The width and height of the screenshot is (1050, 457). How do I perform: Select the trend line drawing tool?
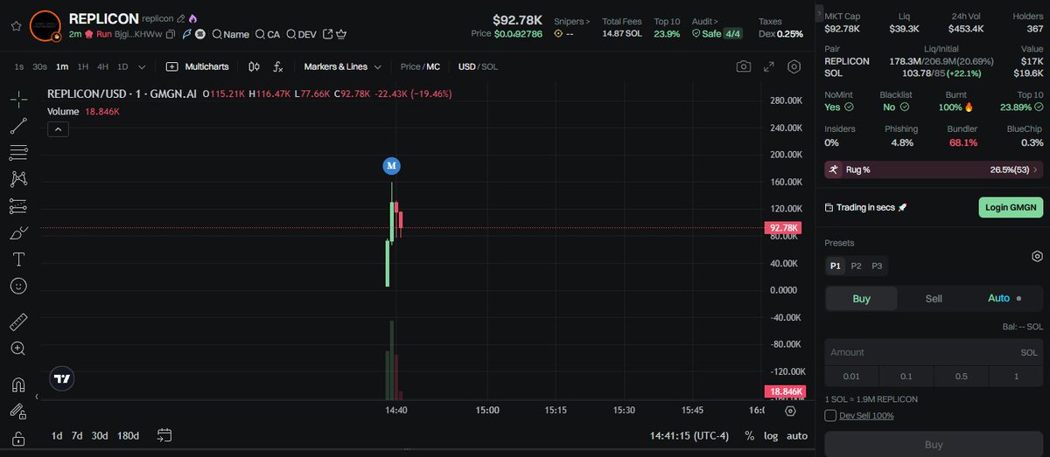coord(18,126)
